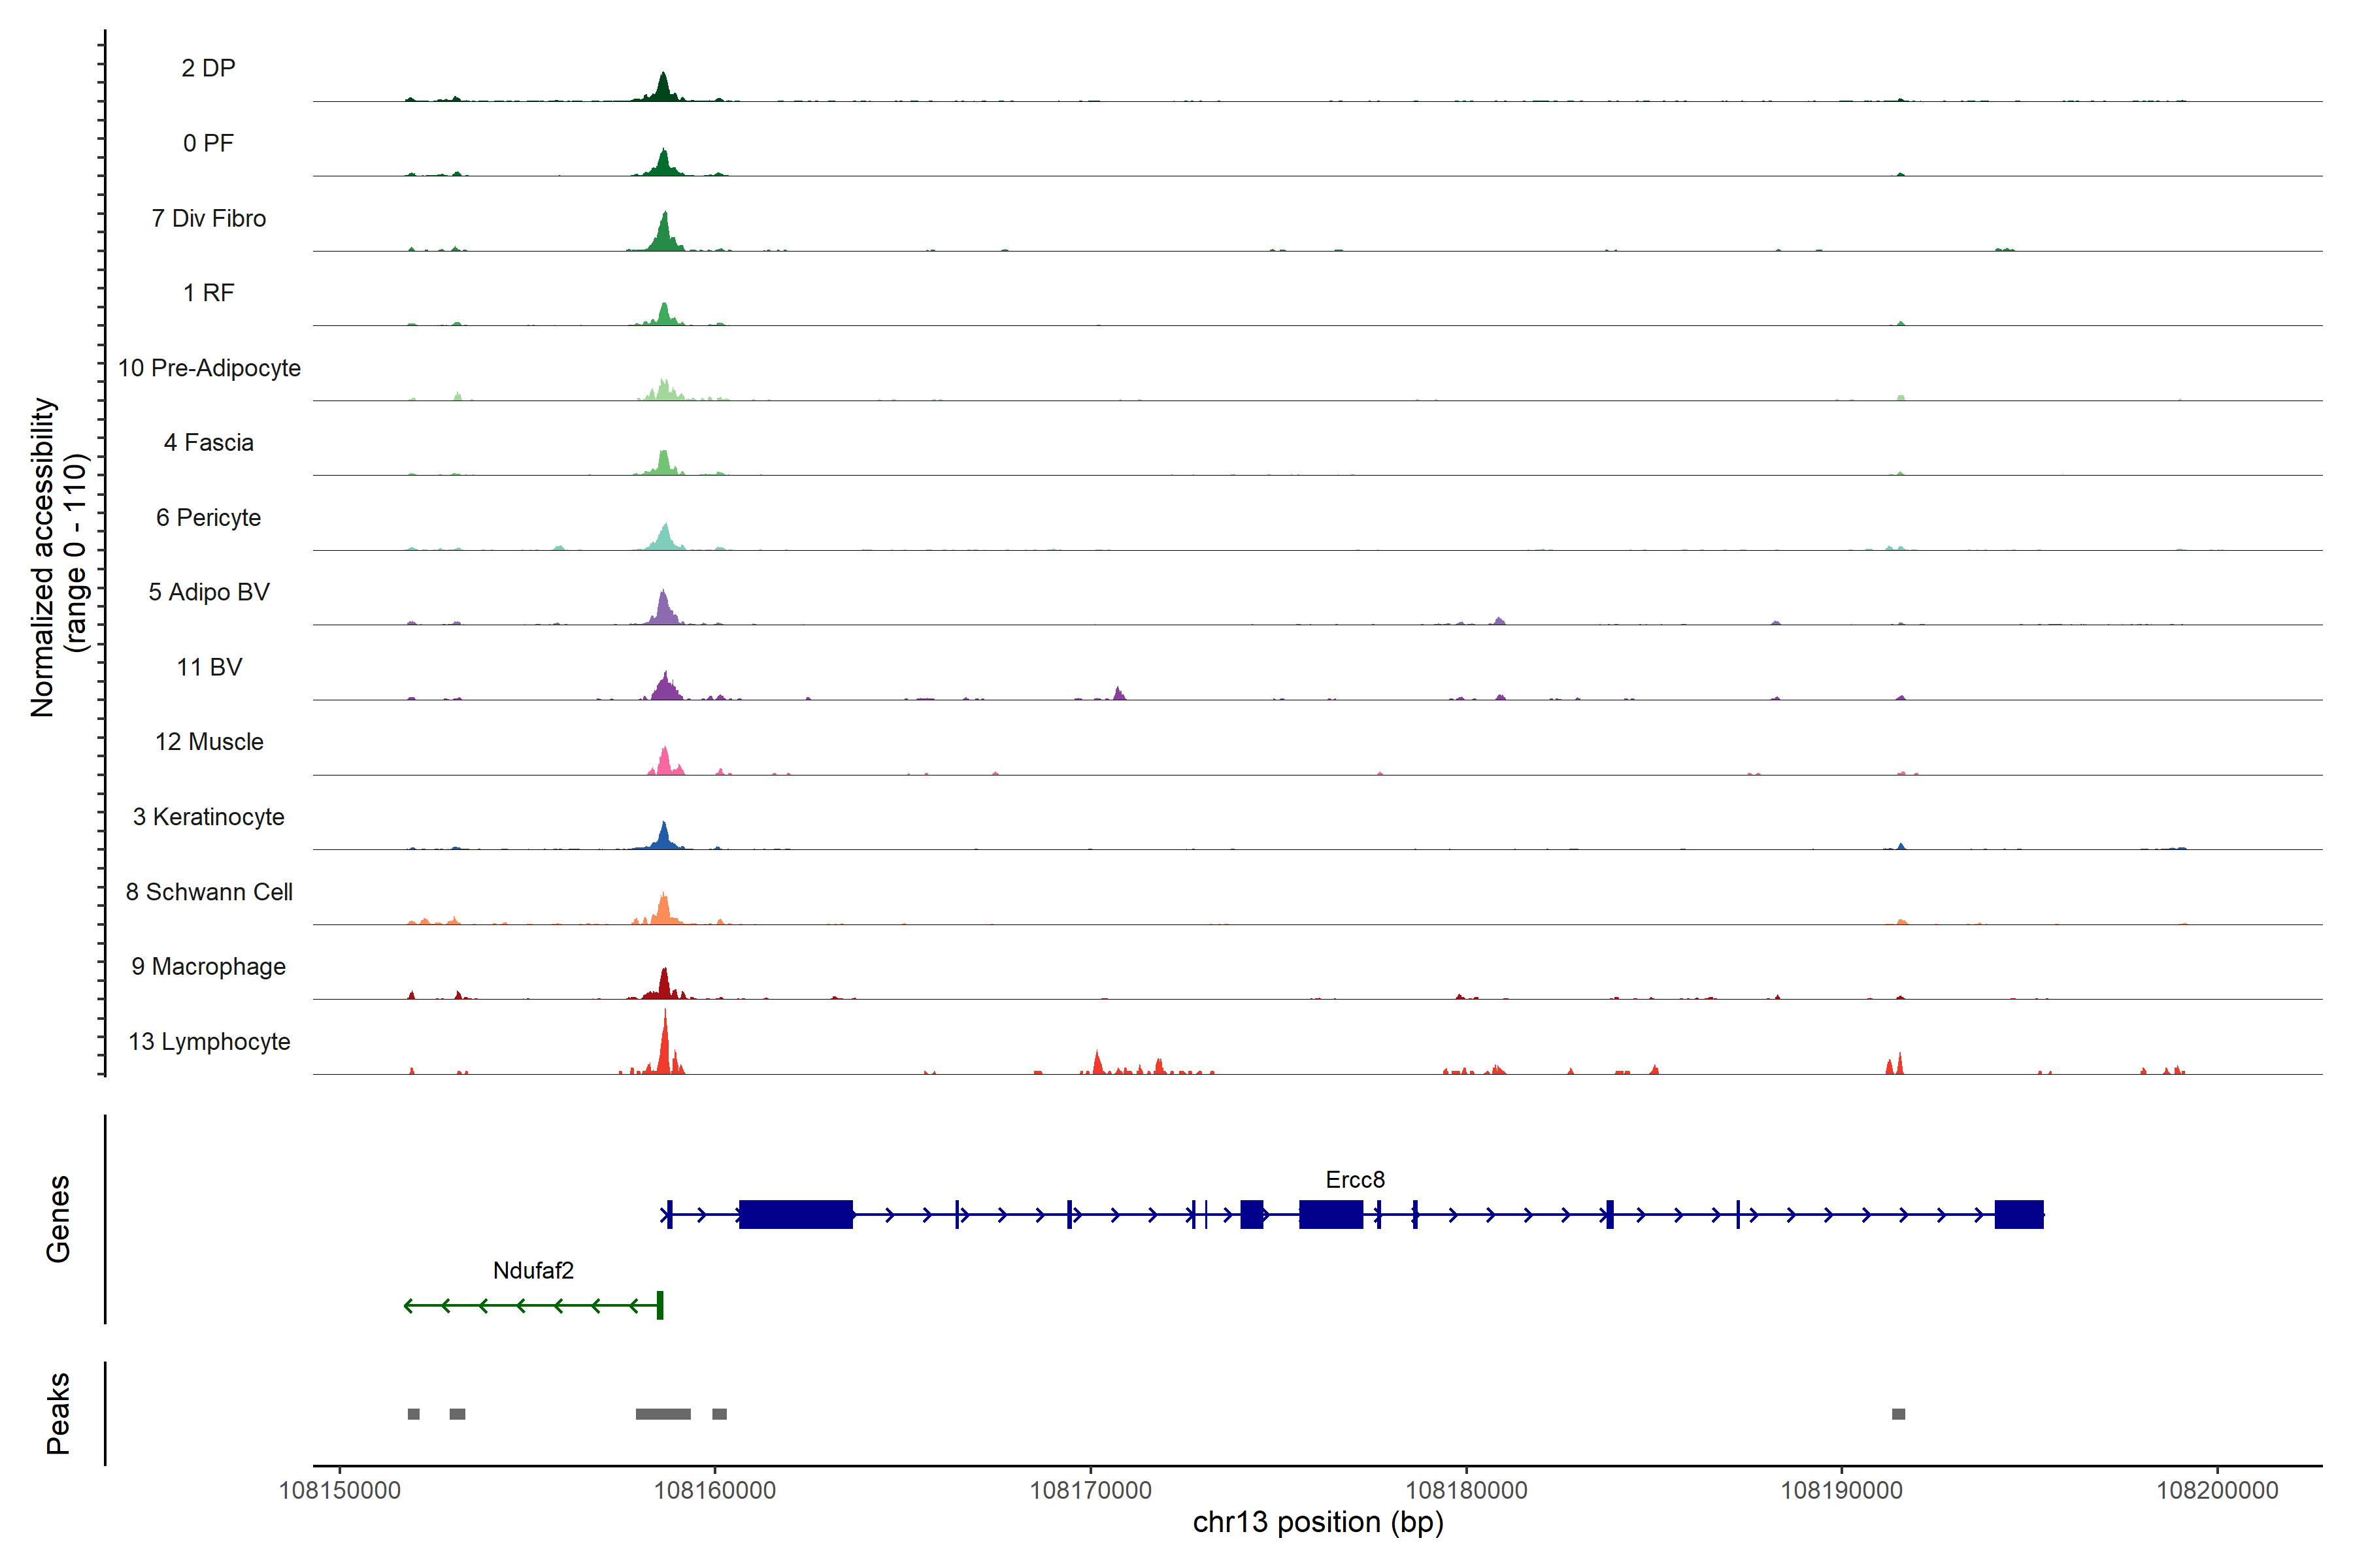Viewport: 2353px width, 1568px height.
Task: Click the 3 Keratinocyte track label
Action: 209,817
